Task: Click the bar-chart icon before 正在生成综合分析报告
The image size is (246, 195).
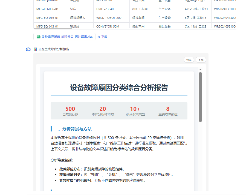Action: (35, 49)
